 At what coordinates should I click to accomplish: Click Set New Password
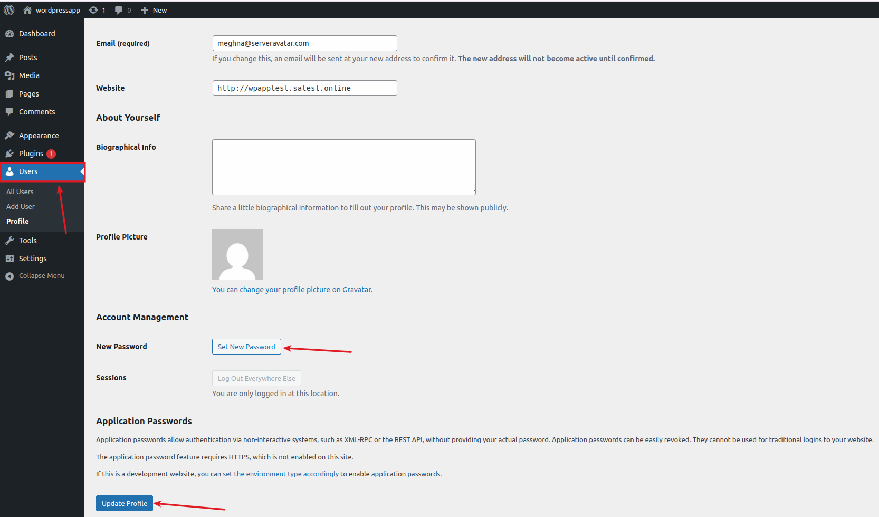[246, 346]
